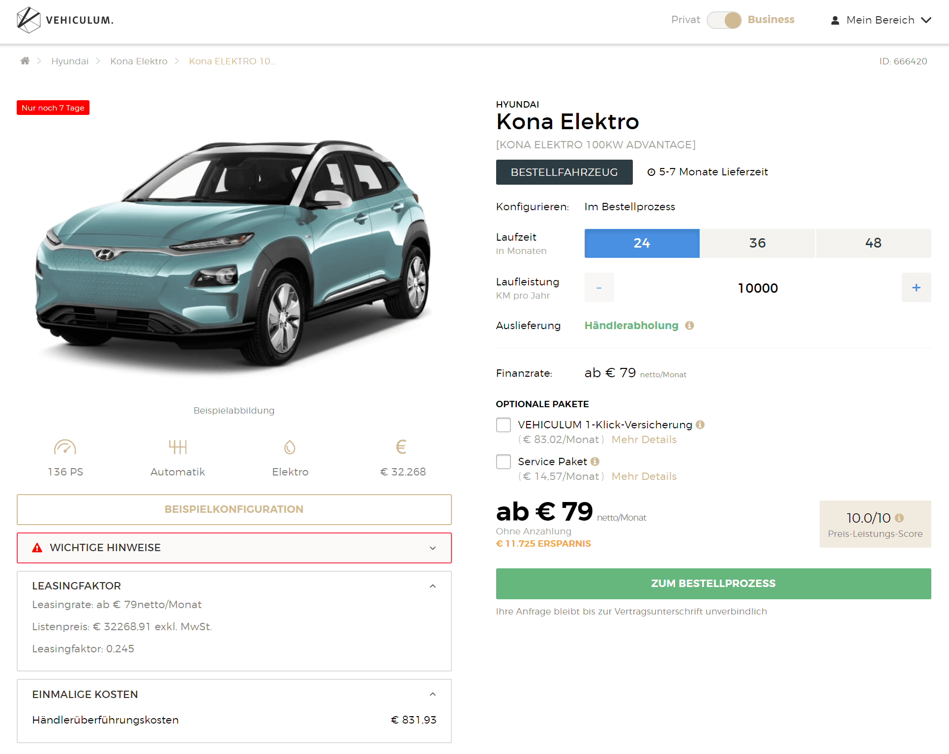This screenshot has height=754, width=949.
Task: Click the ID: 666420 text
Action: coord(903,61)
